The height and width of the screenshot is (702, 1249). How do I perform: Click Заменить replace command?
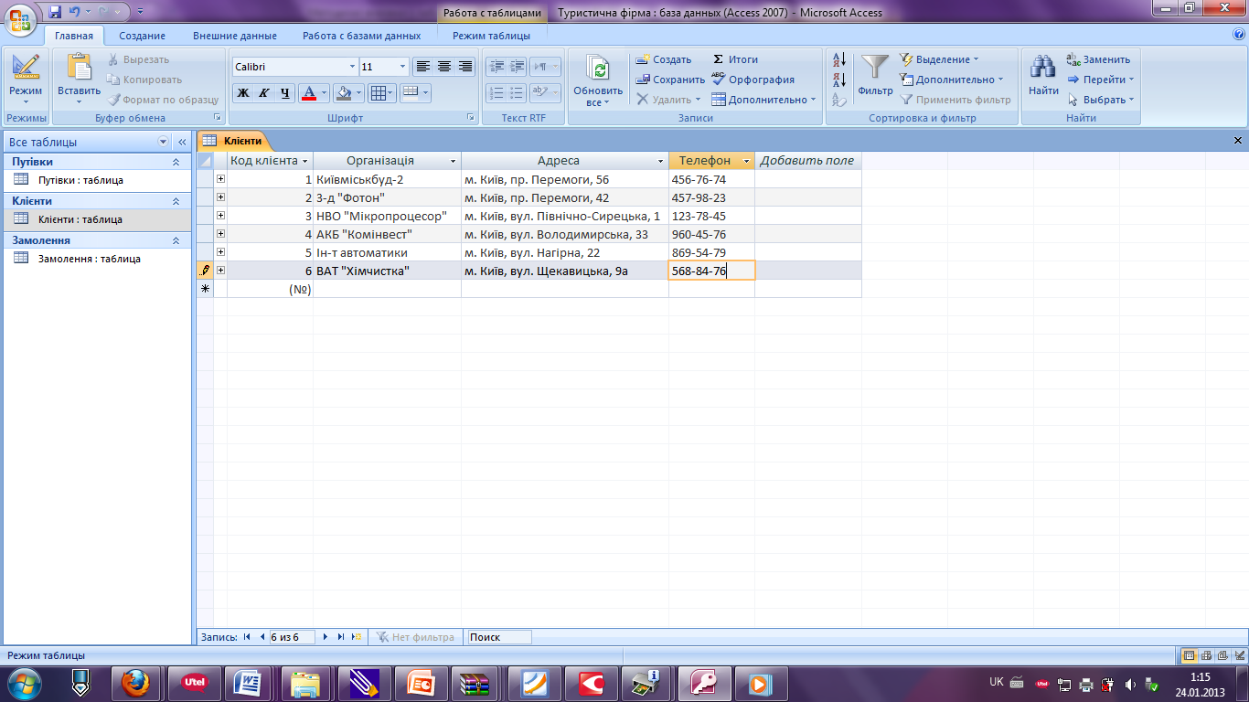pyautogui.click(x=1099, y=59)
